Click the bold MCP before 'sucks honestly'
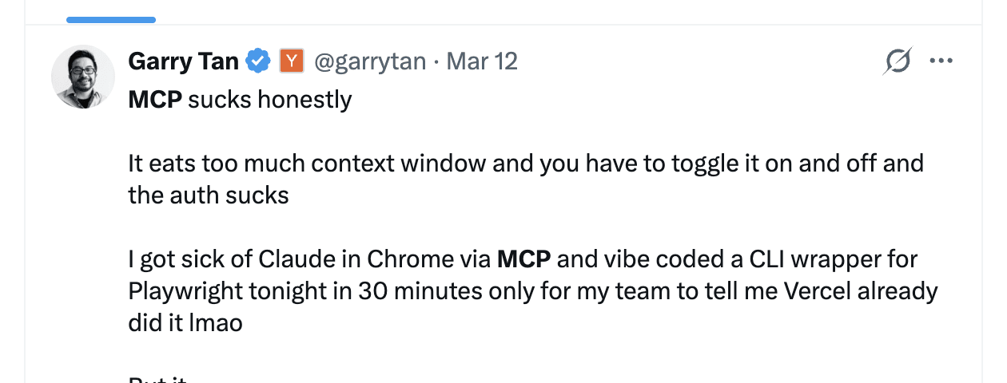The width and height of the screenshot is (1007, 383). 155,100
